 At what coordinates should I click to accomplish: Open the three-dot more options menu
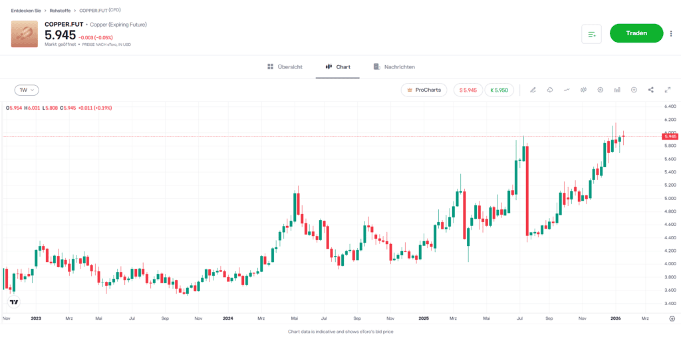[670, 33]
